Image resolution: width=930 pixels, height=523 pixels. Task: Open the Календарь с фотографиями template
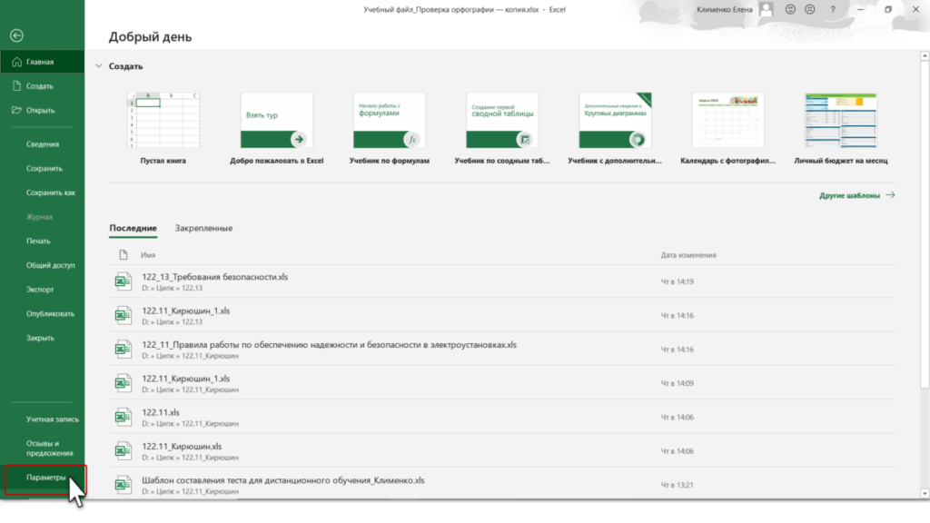(x=727, y=129)
